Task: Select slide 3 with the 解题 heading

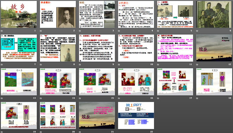Action: tap(97, 14)
